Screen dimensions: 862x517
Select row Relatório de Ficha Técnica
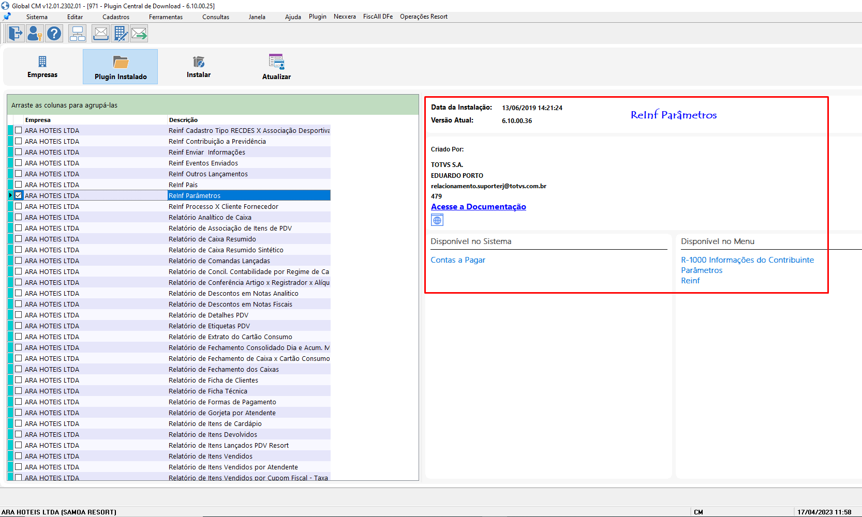click(169, 391)
